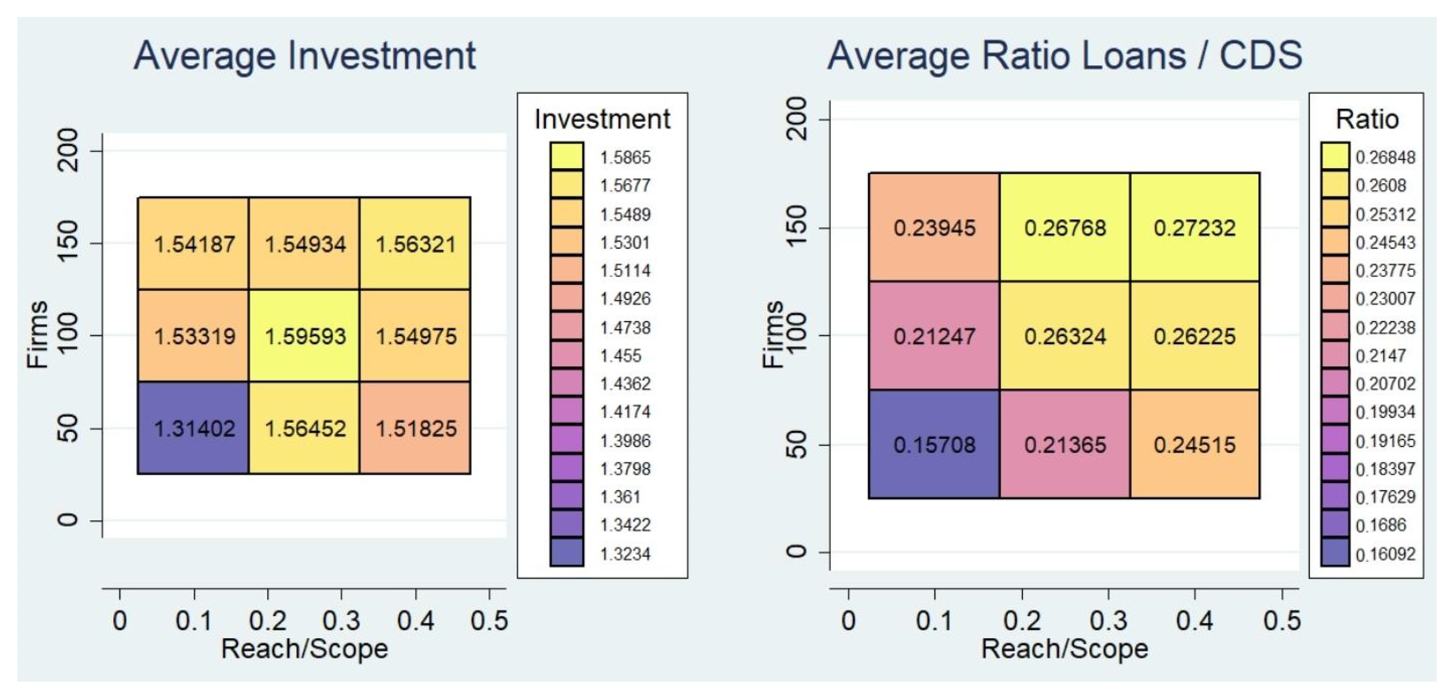Screen dimensions: 1456x700
Task: Click the 1.59593 cell in Average Investment heatmap
Action: (304, 336)
